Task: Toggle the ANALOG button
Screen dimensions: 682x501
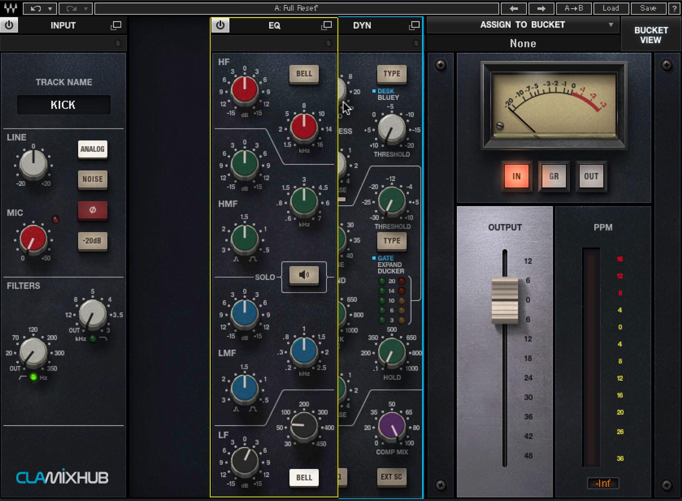Action: [93, 149]
